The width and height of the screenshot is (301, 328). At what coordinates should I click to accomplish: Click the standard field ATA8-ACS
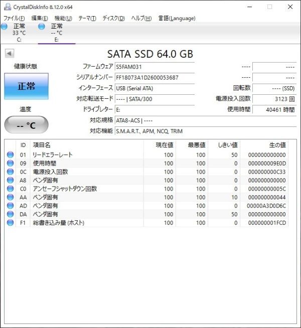pos(206,120)
